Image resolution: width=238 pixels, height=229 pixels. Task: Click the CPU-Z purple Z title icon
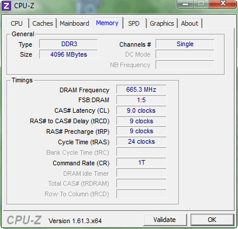click(x=6, y=6)
